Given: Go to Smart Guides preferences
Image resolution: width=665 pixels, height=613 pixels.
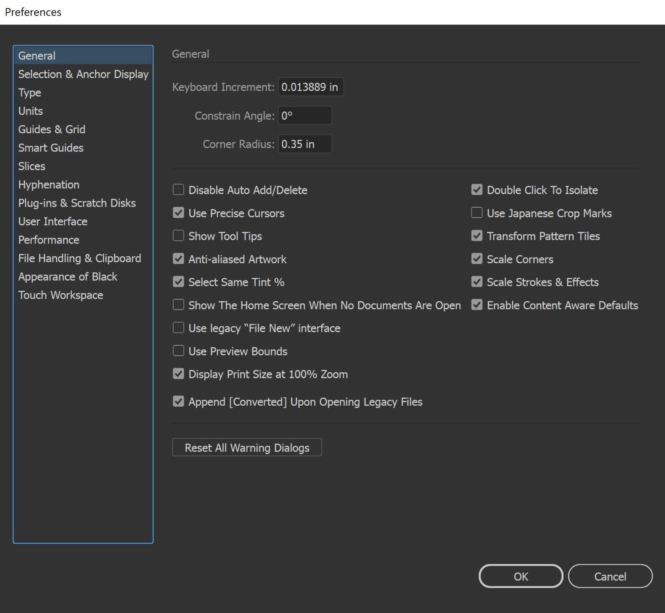Looking at the screenshot, I should click(x=83, y=148).
